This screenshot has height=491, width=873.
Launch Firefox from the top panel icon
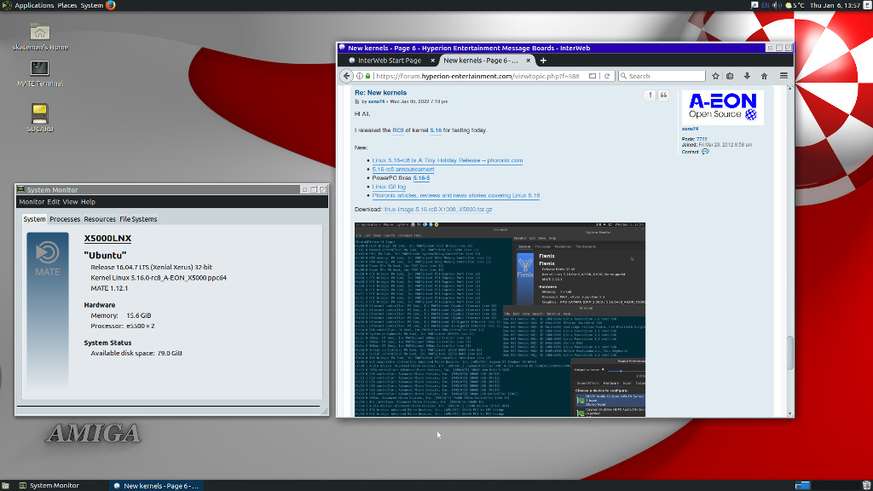point(110,5)
